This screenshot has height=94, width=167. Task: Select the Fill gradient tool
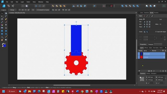click(2, 25)
